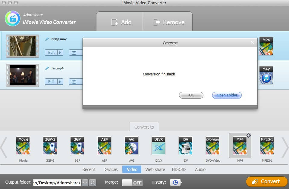Open the Audio formats tab
Image resolution: width=289 pixels, height=189 pixels.
[x=200, y=169]
